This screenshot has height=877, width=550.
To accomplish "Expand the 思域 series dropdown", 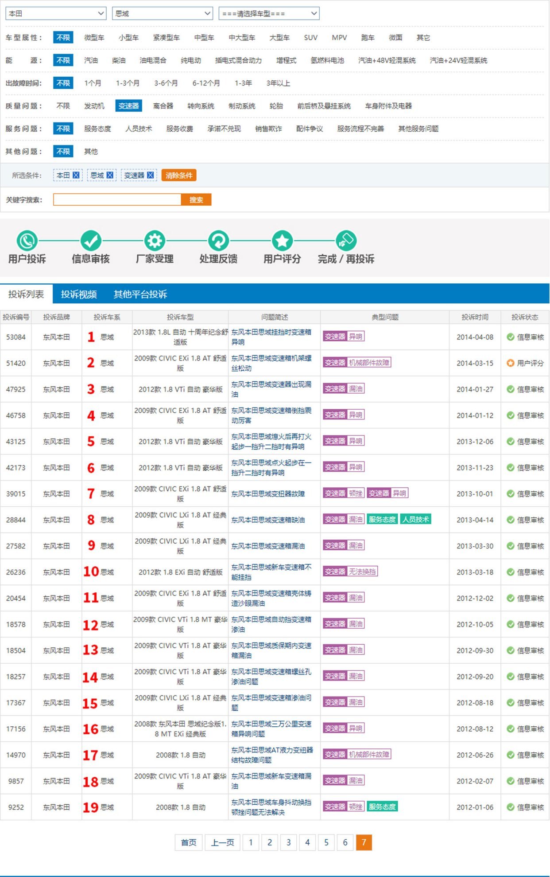I will pos(163,13).
